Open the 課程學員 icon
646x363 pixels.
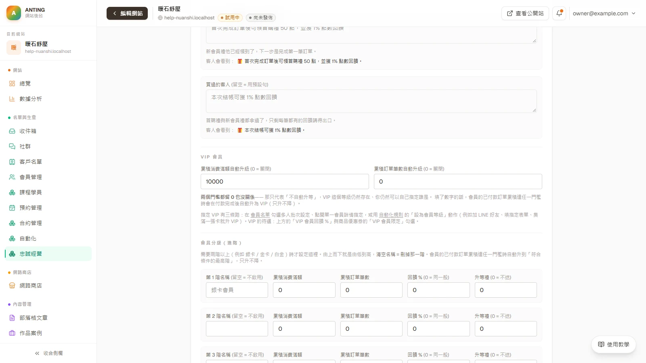point(12,192)
